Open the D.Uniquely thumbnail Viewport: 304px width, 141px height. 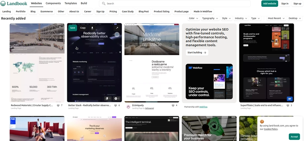pos(152,63)
